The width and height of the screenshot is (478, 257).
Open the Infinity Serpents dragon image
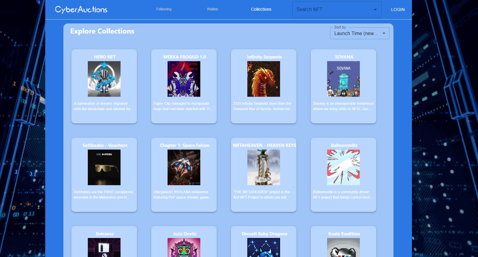tap(264, 79)
